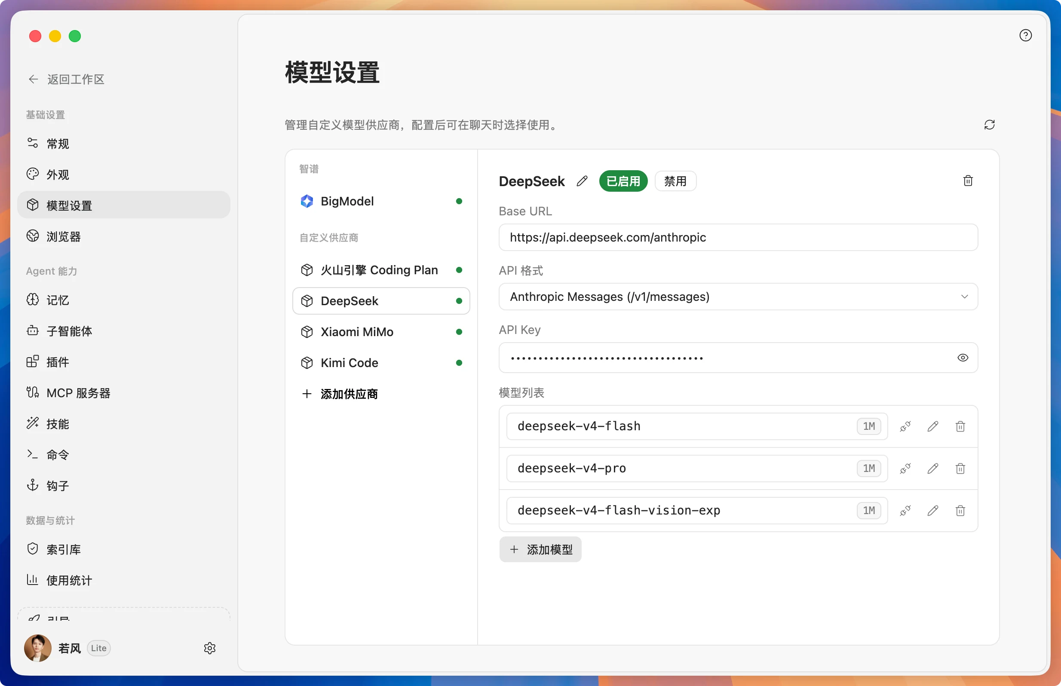Open the 技能 skills page
1061x686 pixels.
[123, 424]
